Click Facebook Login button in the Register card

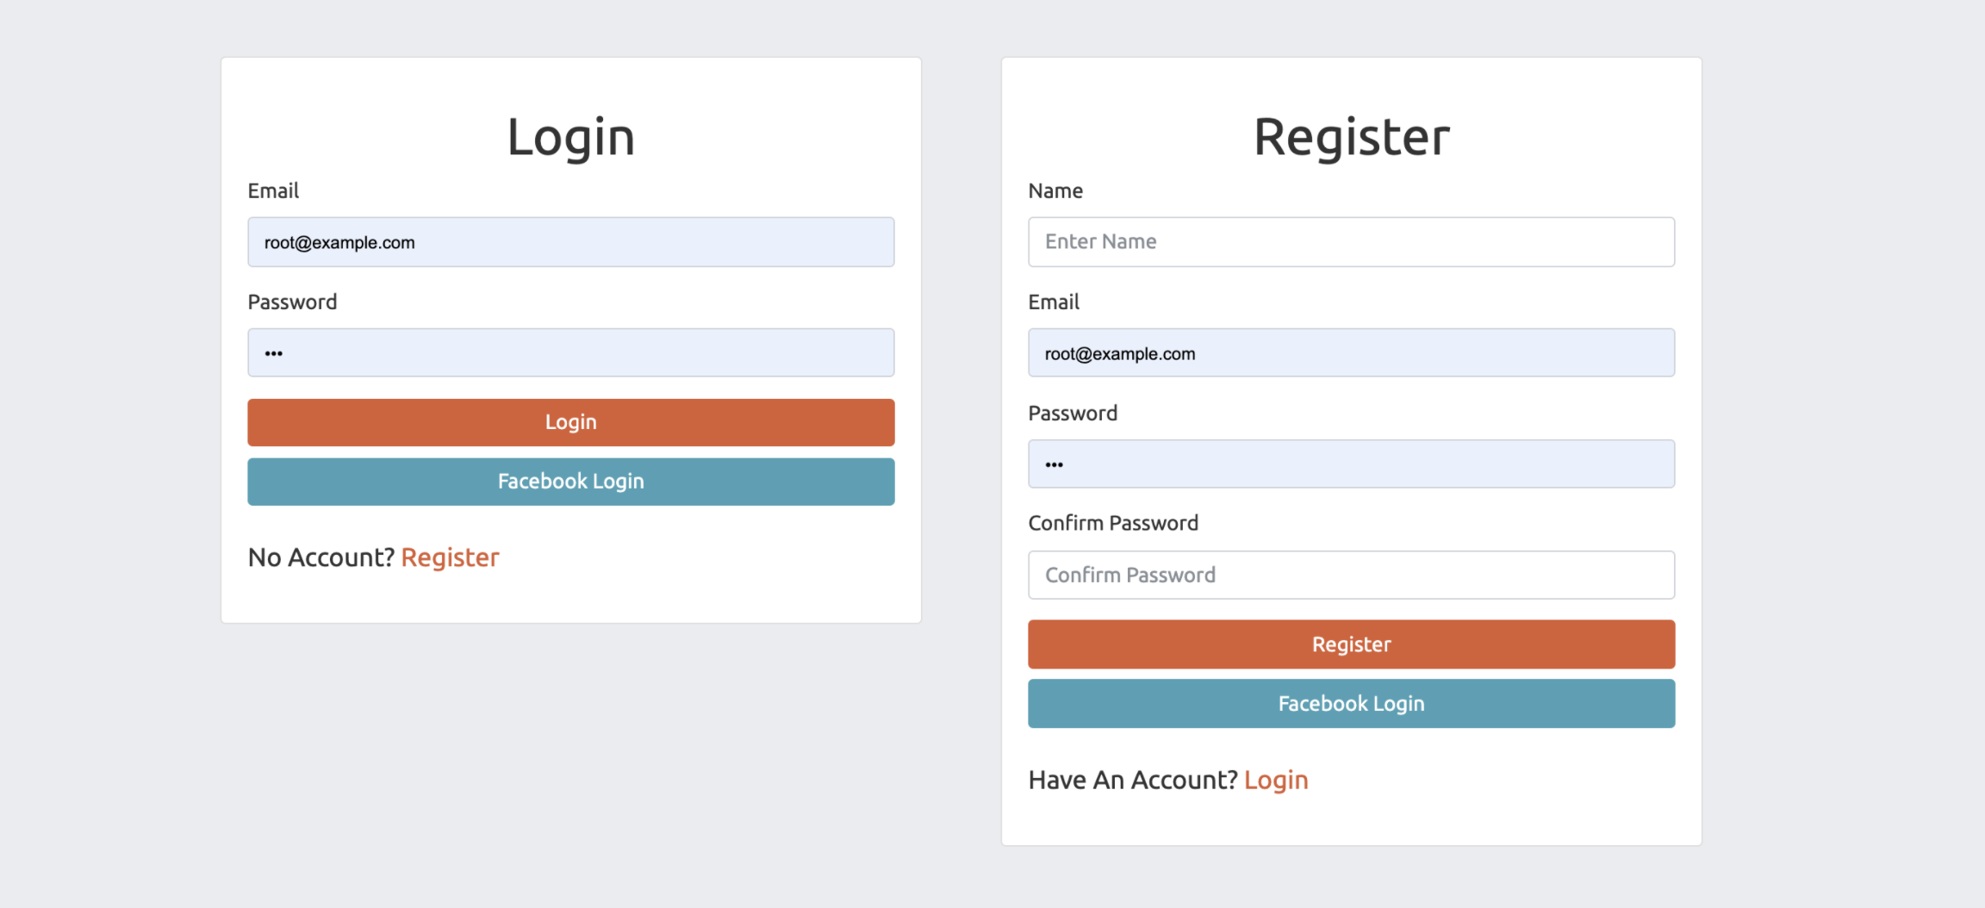(x=1351, y=704)
